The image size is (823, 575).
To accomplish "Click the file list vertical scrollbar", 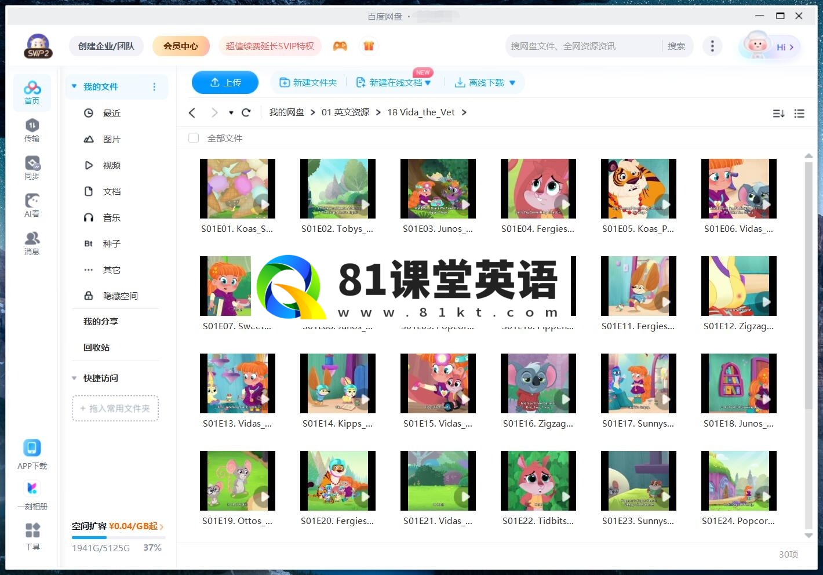I will tap(809, 285).
